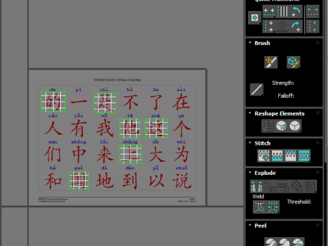Screen dimensions: 328x246
Task: Click Stitch To Source icon with teal top
Action: pos(290,156)
